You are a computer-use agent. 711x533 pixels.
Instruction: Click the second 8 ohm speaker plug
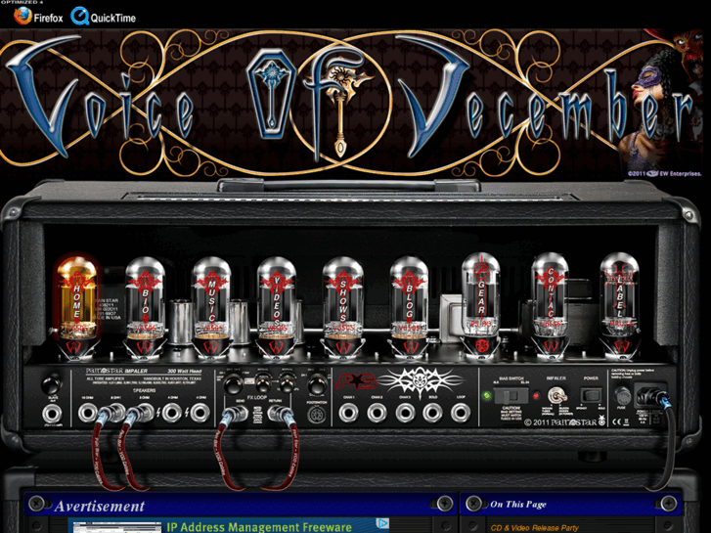pyautogui.click(x=140, y=414)
